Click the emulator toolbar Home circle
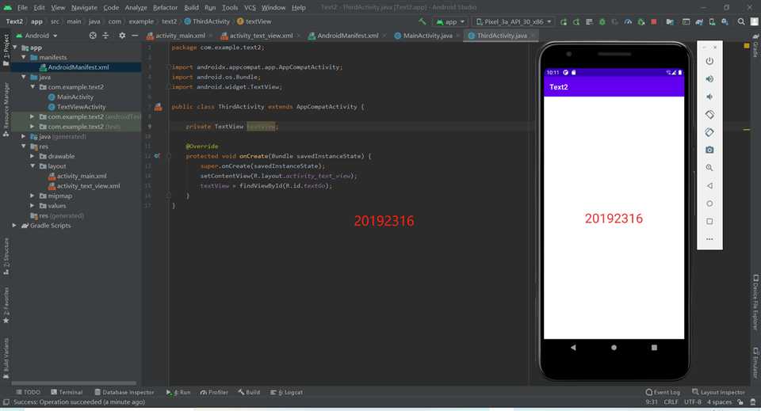 [x=709, y=204]
